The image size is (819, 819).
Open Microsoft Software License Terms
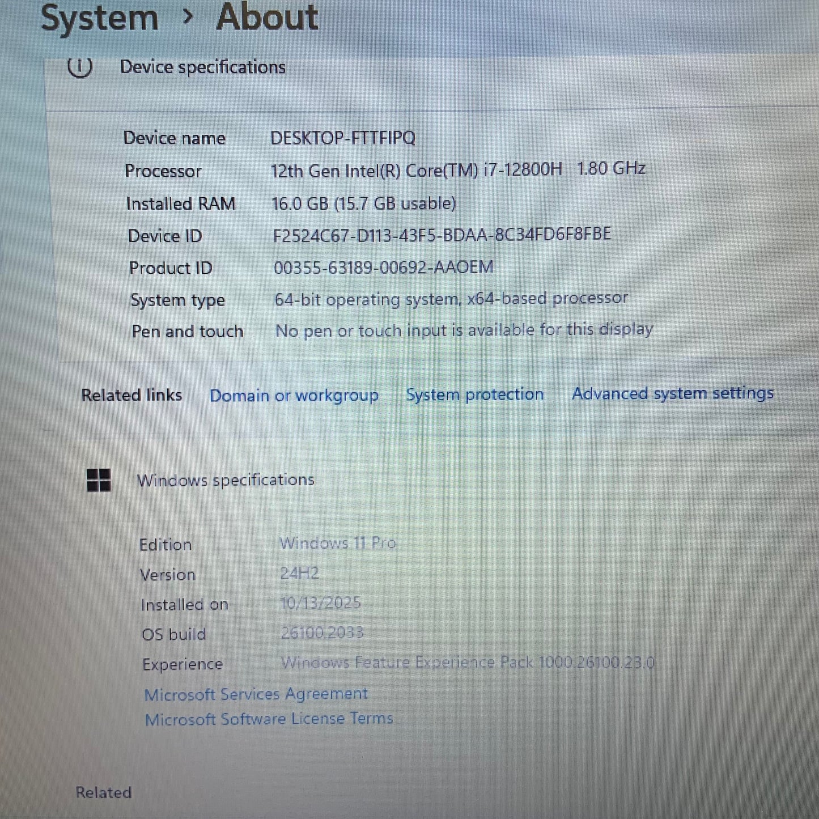point(269,718)
